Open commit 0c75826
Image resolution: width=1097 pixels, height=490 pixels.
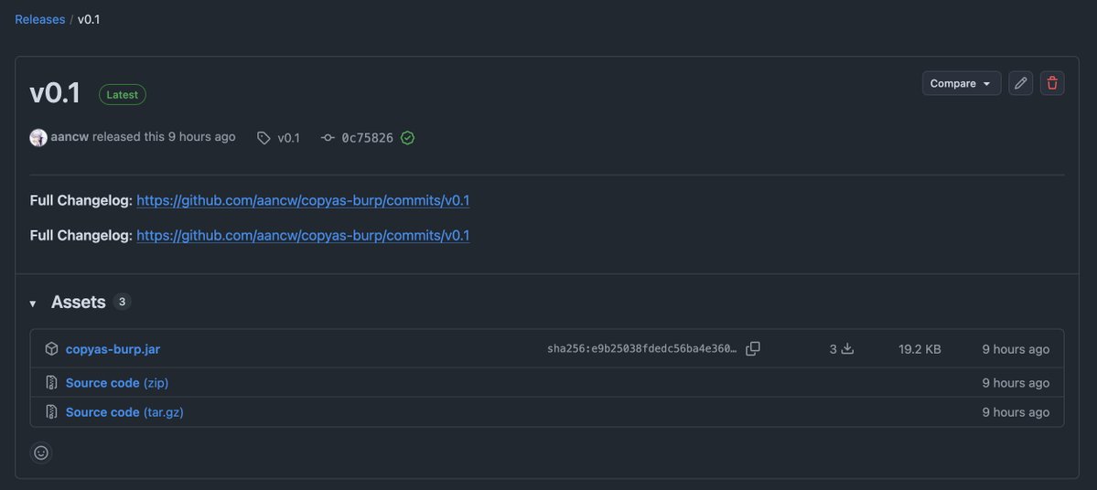367,138
